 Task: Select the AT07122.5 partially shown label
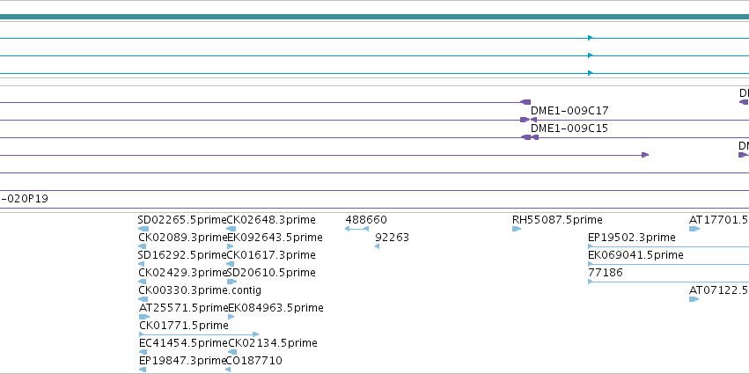tap(719, 291)
